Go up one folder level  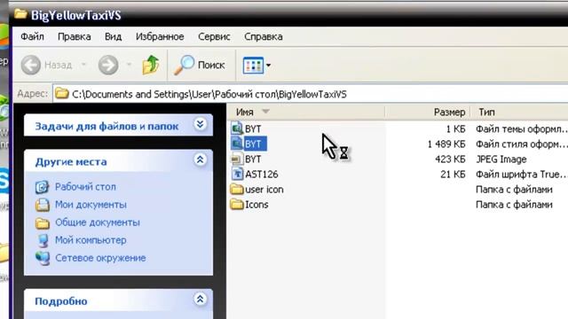point(151,65)
